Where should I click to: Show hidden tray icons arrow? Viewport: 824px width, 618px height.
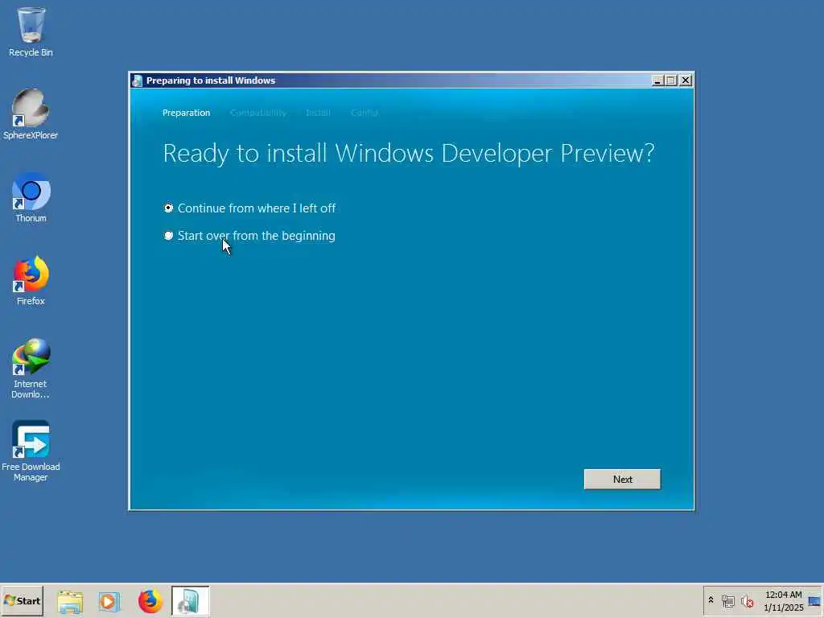(711, 600)
